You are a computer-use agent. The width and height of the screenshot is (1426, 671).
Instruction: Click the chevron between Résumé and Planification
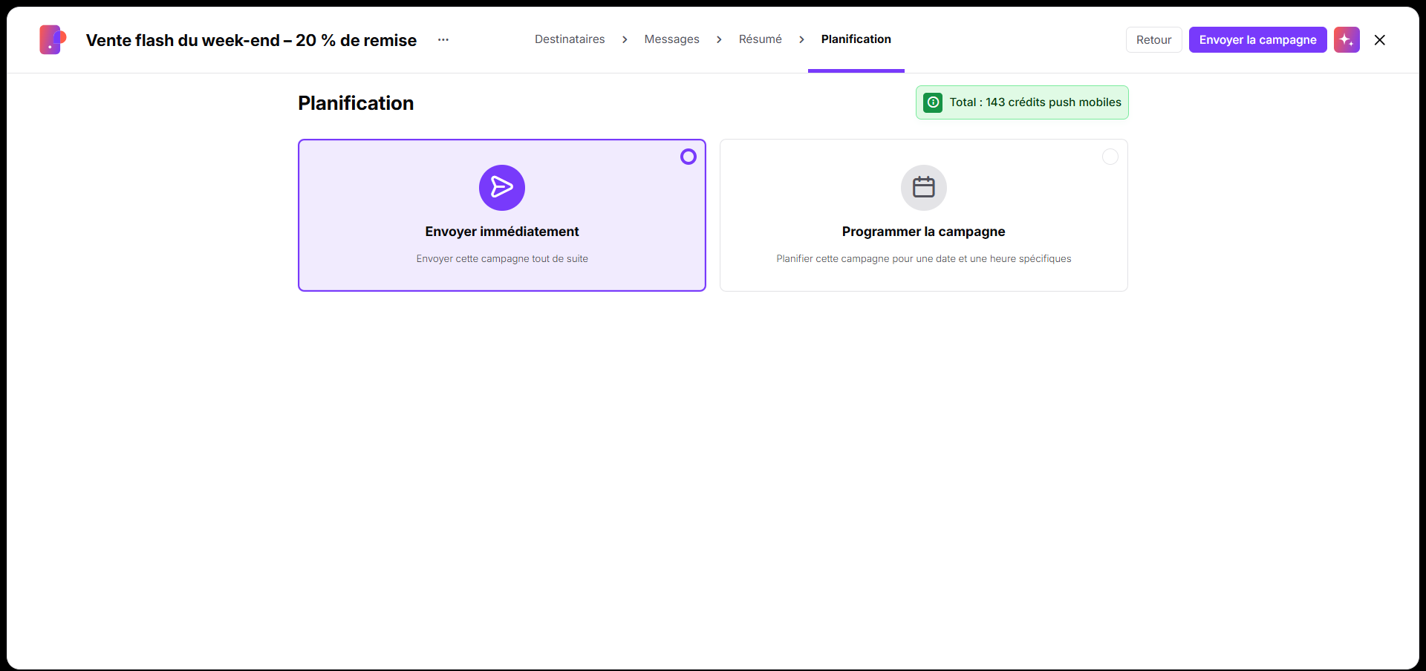click(801, 40)
